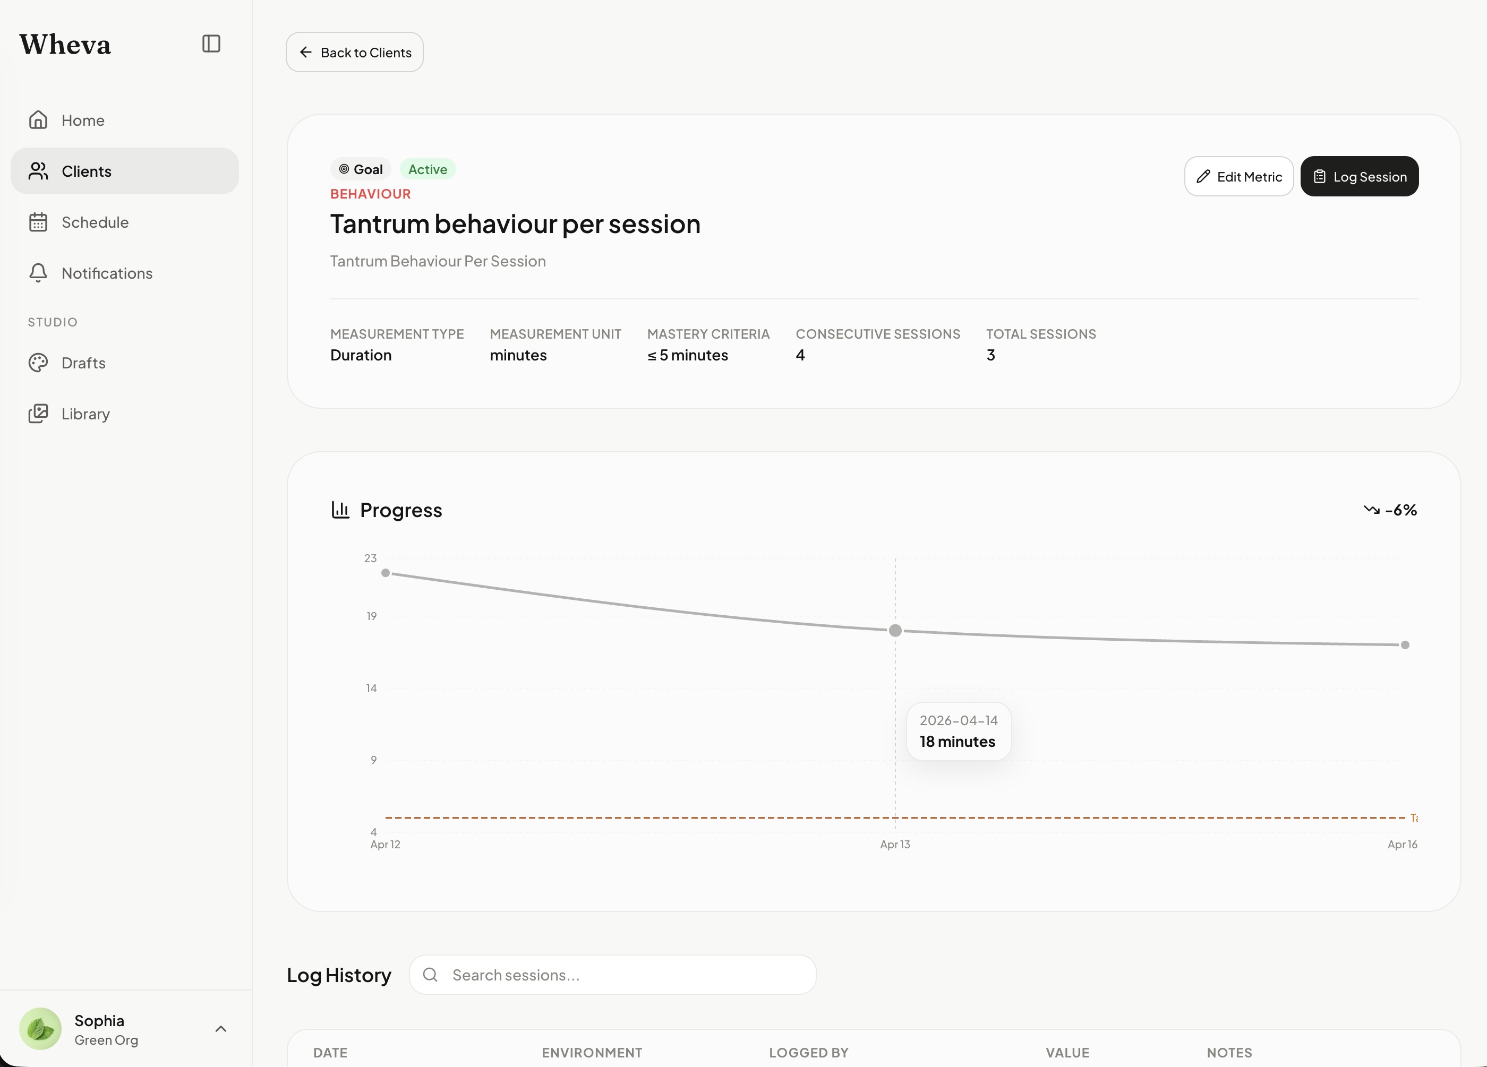Click the pencil icon in Edit Metric
This screenshot has width=1487, height=1067.
(x=1203, y=176)
